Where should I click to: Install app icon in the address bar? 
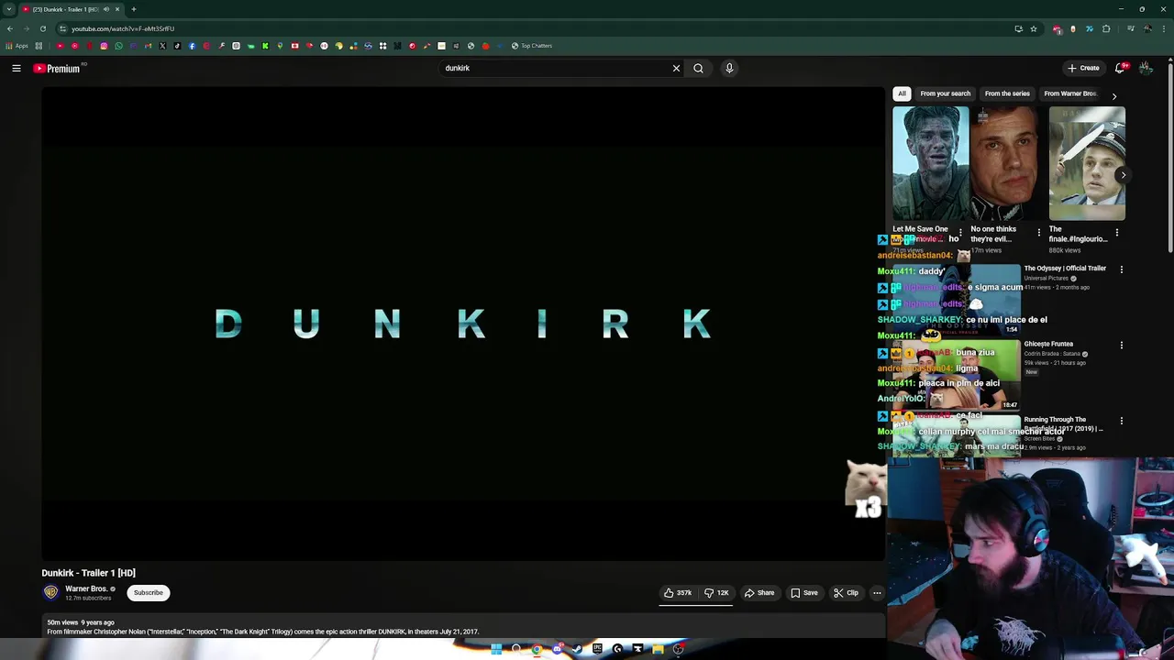pos(1019,28)
